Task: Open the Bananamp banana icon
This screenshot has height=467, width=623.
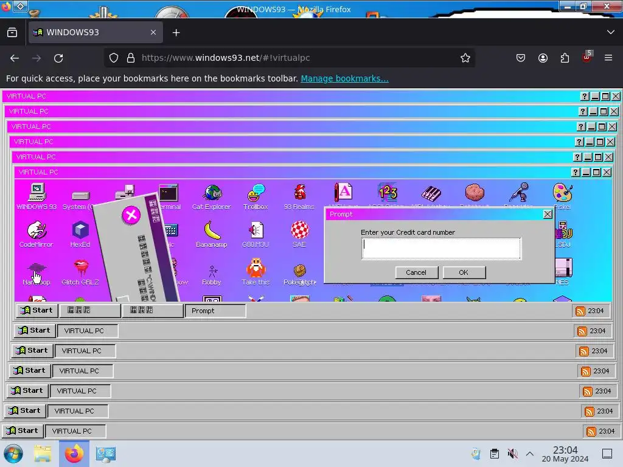Action: coord(211,235)
